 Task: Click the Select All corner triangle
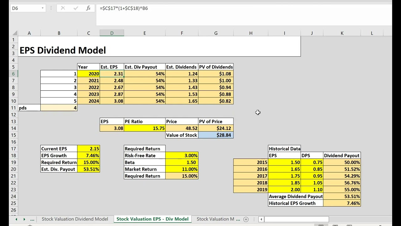point(15,33)
